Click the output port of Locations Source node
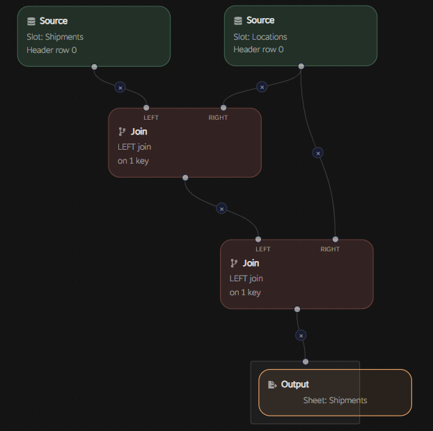The image size is (433, 431). click(x=301, y=66)
